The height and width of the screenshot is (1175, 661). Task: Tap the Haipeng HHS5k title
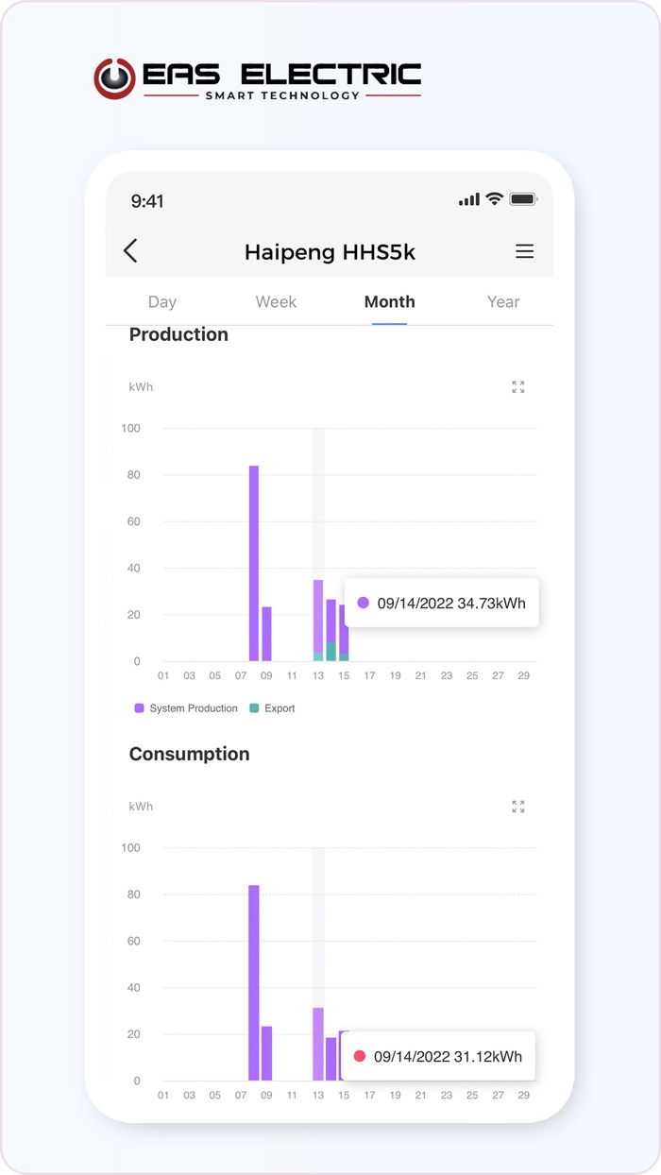pyautogui.click(x=330, y=252)
